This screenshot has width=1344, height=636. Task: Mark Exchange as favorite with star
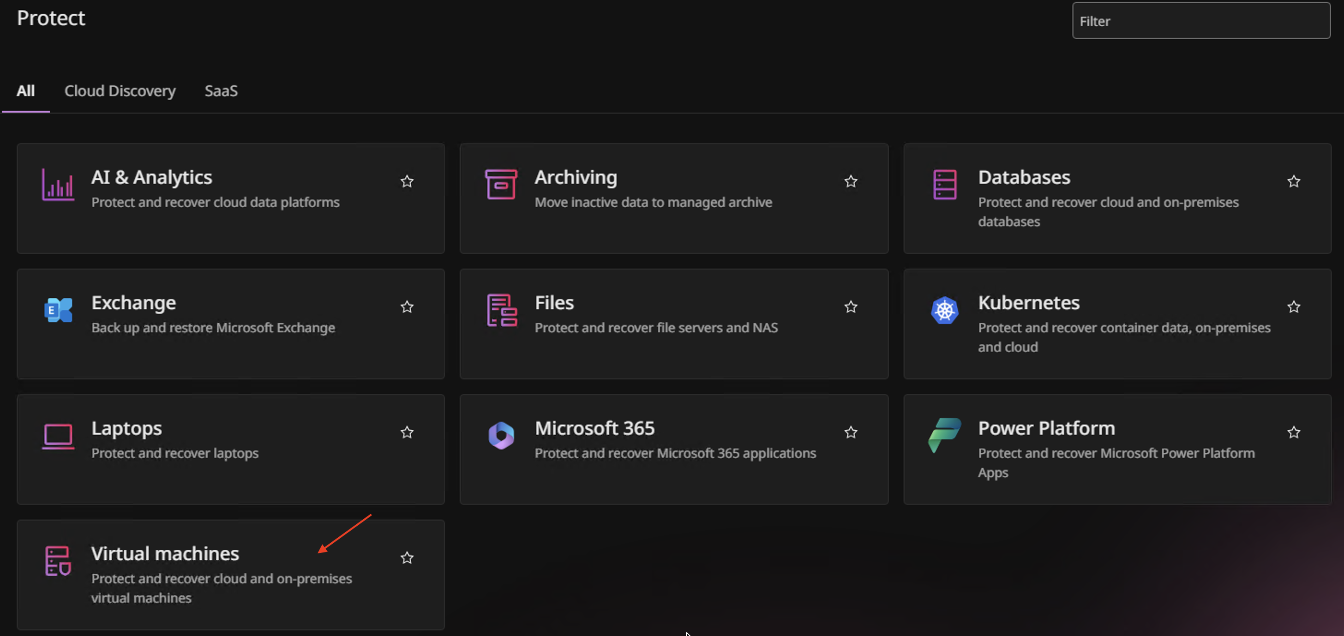(407, 307)
